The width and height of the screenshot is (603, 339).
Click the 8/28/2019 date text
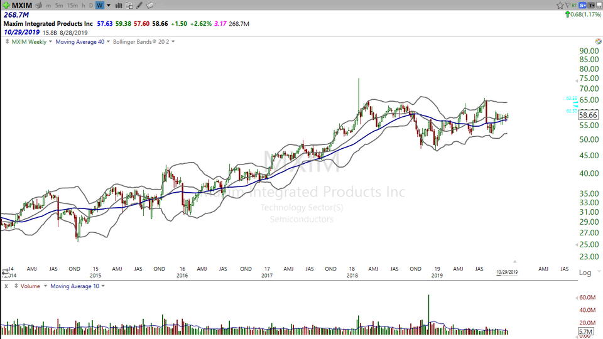coord(73,33)
